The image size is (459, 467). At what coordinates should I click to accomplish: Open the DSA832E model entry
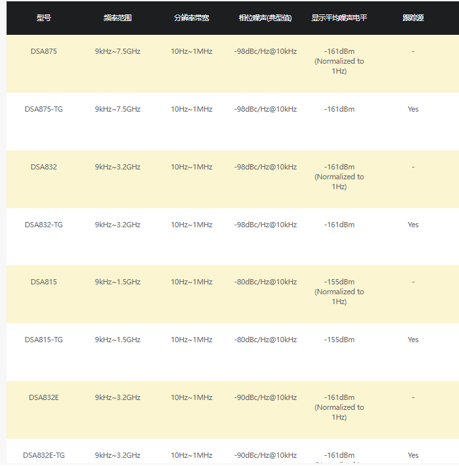(43, 397)
